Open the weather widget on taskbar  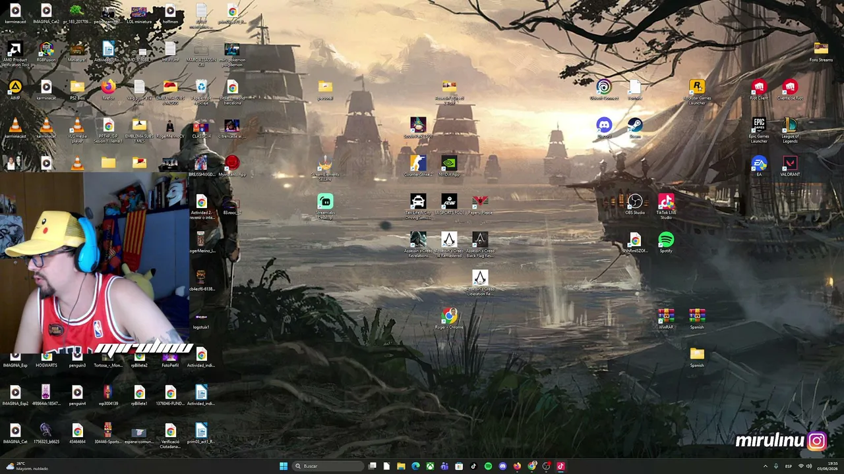tap(26, 466)
